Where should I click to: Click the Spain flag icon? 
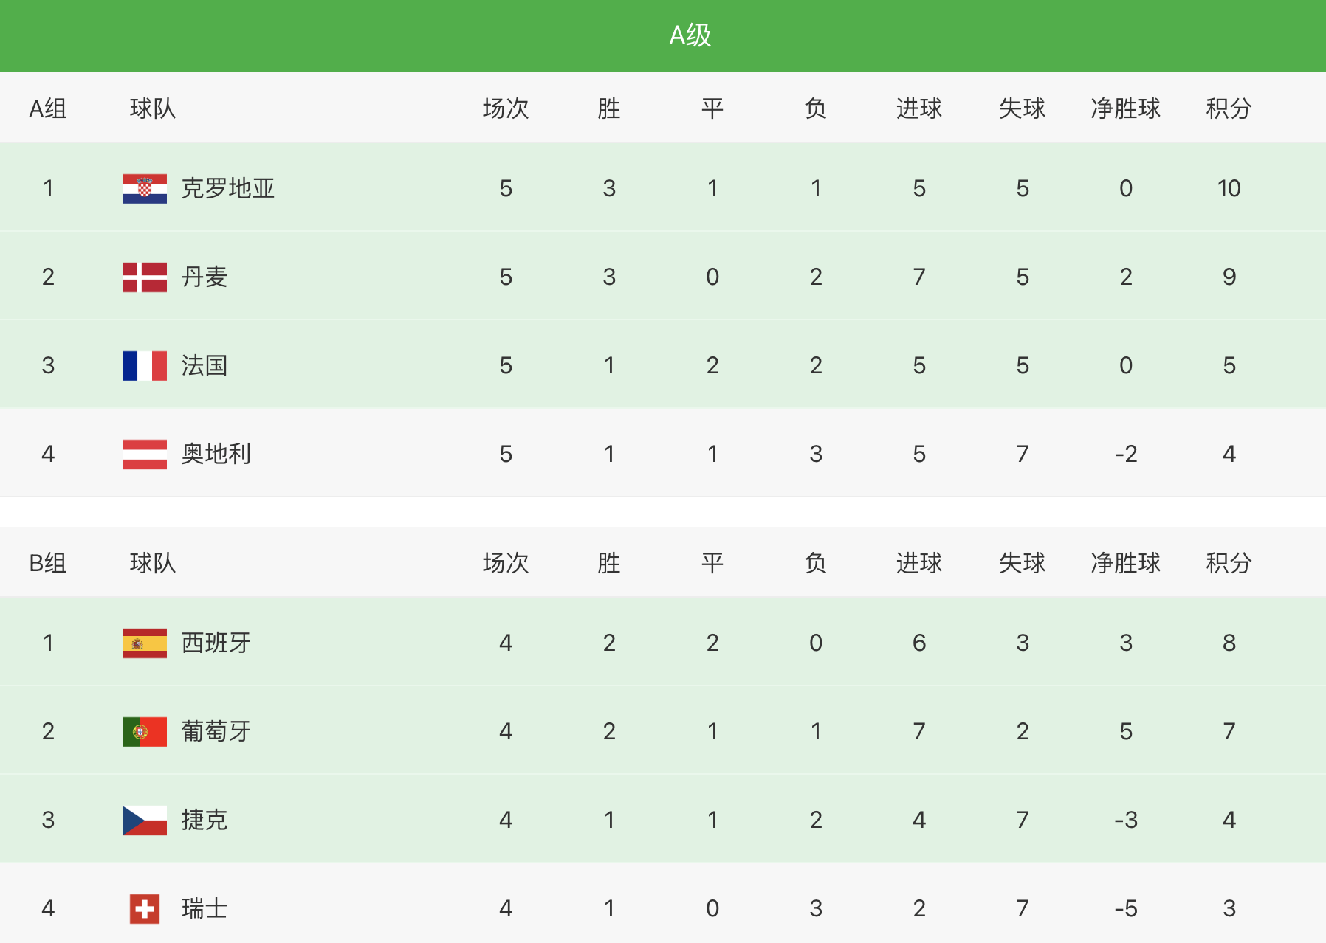point(144,643)
